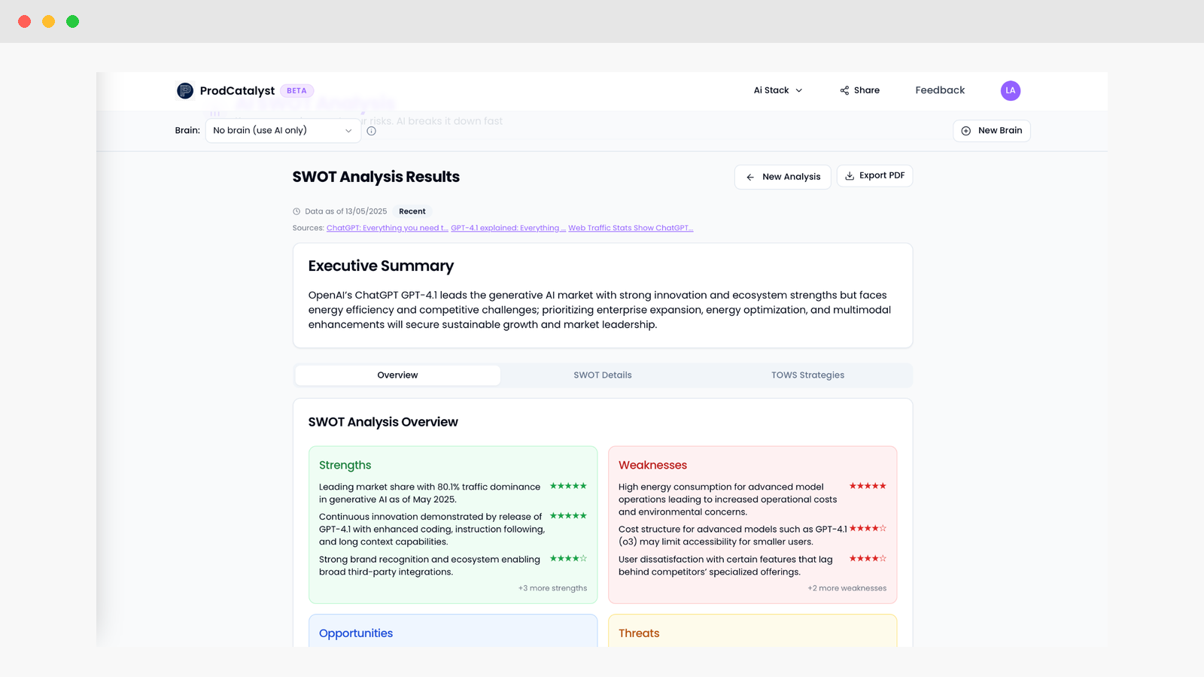Viewport: 1204px width, 677px height.
Task: Click the Strengths heading
Action: tap(345, 466)
